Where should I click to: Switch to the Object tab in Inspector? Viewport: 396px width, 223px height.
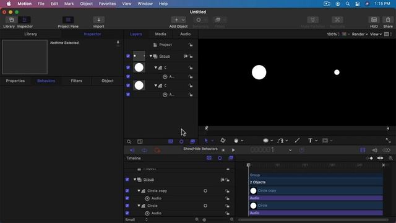click(108, 81)
